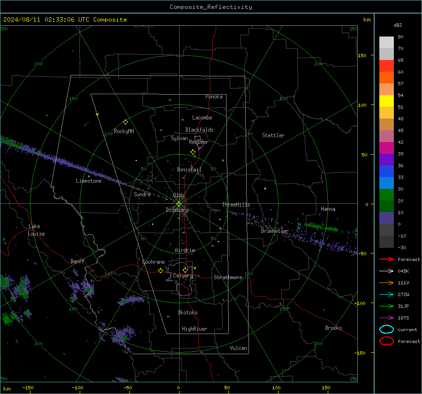Image resolution: width=422 pixels, height=394 pixels.
Task: Click the Stettler town label
Action: click(273, 135)
